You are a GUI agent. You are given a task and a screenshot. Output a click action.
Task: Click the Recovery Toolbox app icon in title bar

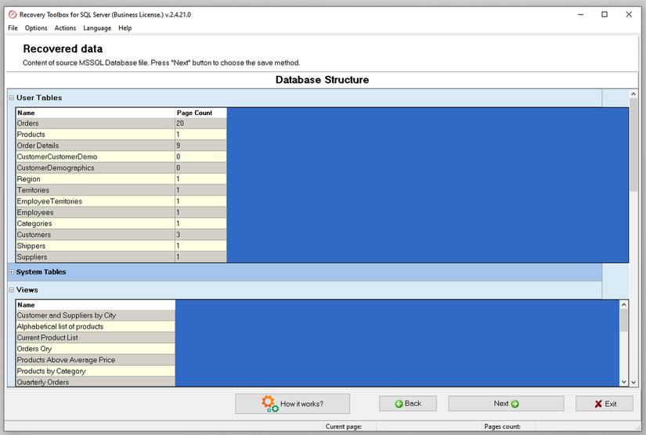click(x=13, y=15)
